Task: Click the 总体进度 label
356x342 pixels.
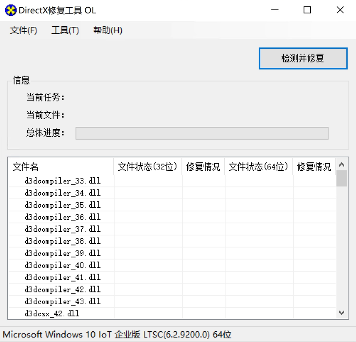Action: (x=45, y=133)
